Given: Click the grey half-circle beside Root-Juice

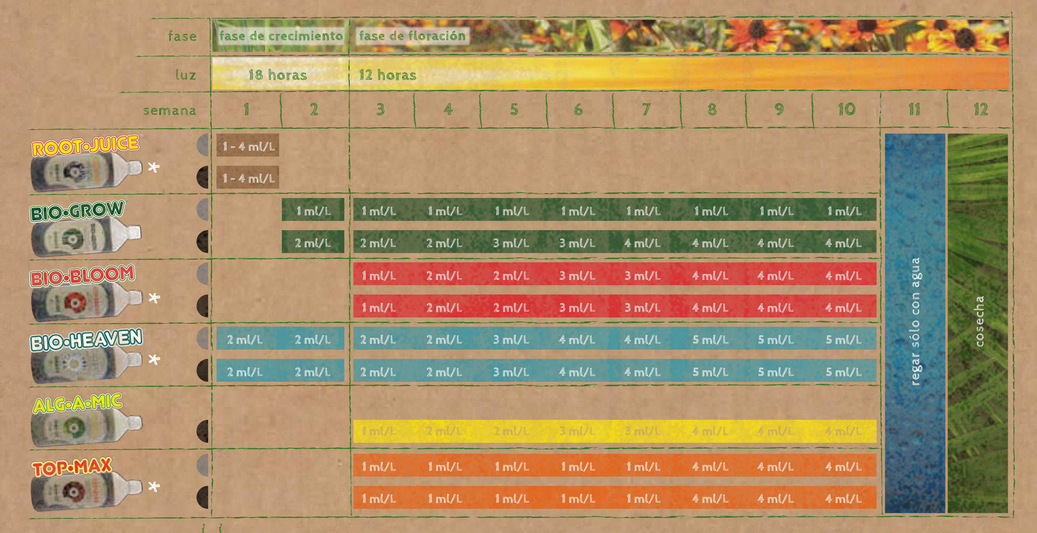Looking at the screenshot, I should 203,145.
